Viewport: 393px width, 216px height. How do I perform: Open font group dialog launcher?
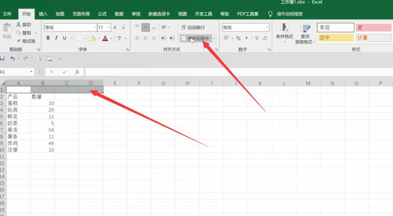tap(128, 50)
